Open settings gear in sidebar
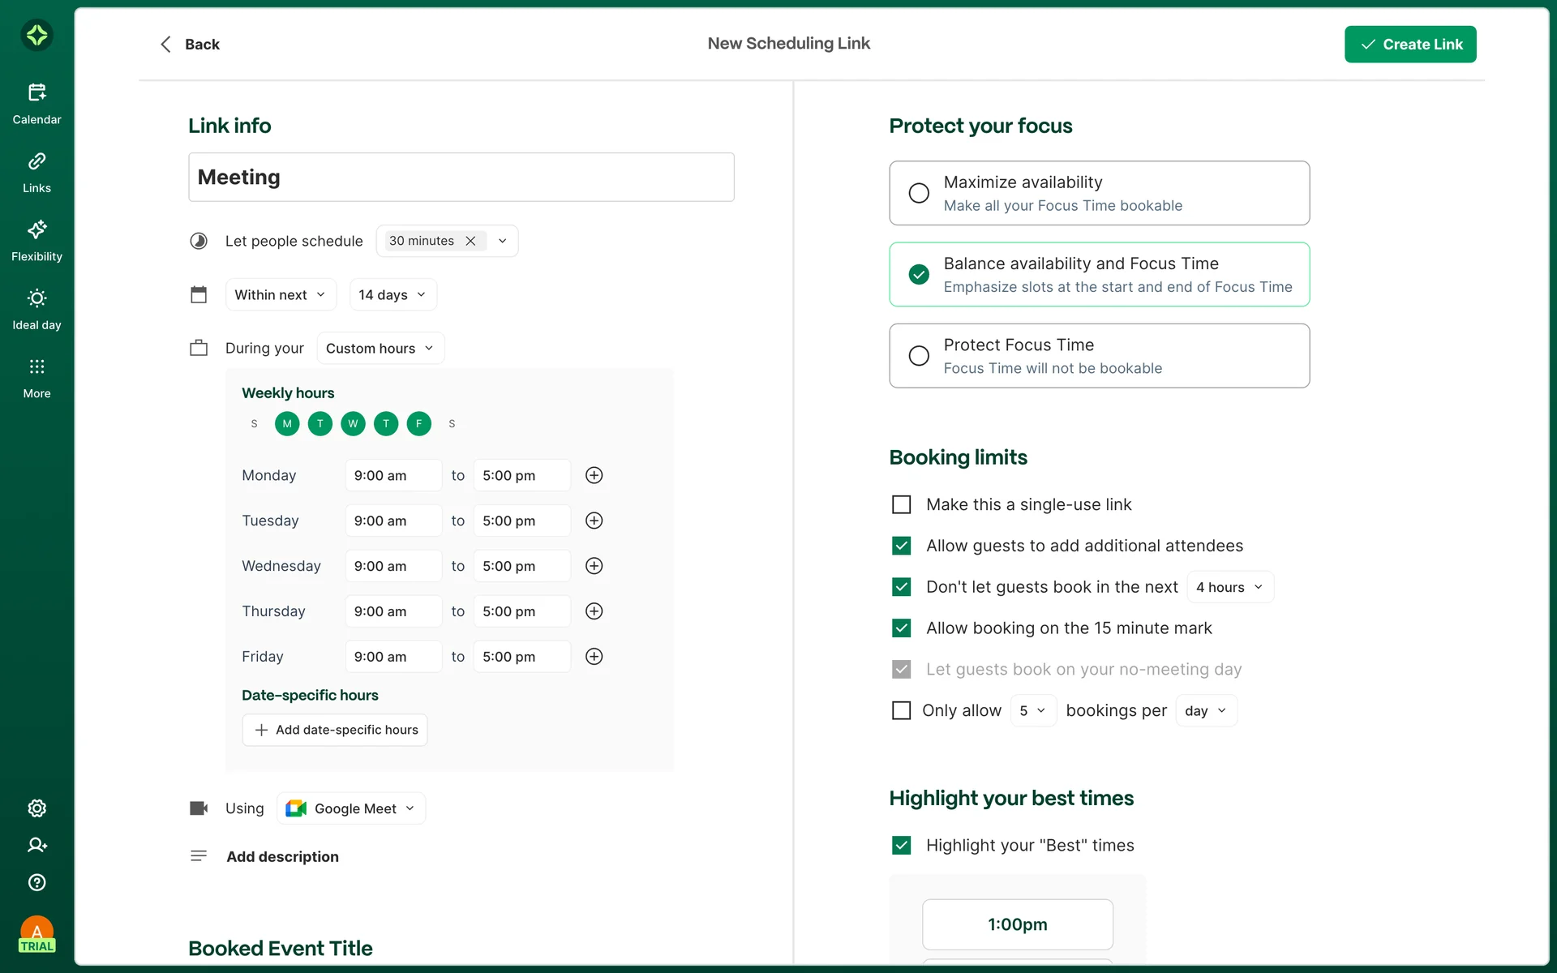1557x973 pixels. tap(36, 808)
